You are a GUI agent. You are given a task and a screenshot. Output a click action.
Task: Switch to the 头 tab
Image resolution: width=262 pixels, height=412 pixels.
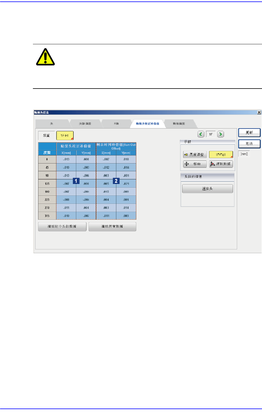(x=52, y=124)
